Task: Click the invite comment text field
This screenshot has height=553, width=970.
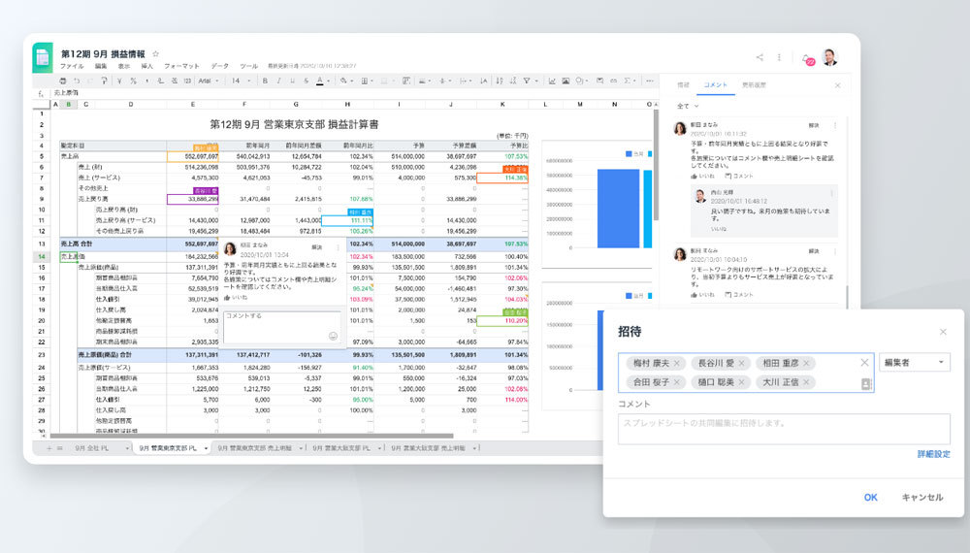Action: (784, 429)
